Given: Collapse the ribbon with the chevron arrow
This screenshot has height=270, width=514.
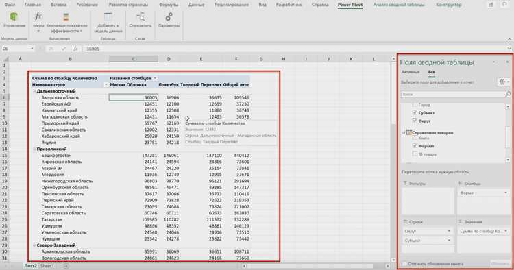Looking at the screenshot, I should pos(509,39).
